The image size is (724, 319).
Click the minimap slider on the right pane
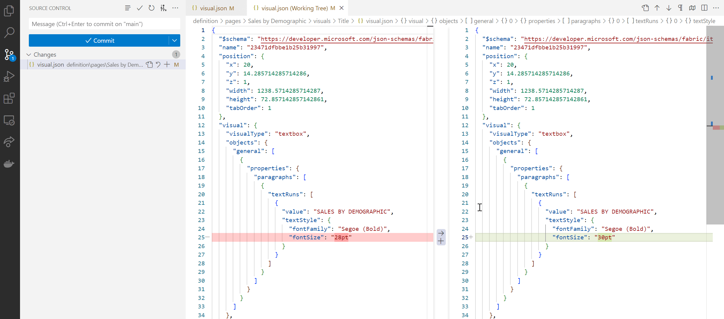click(x=715, y=125)
